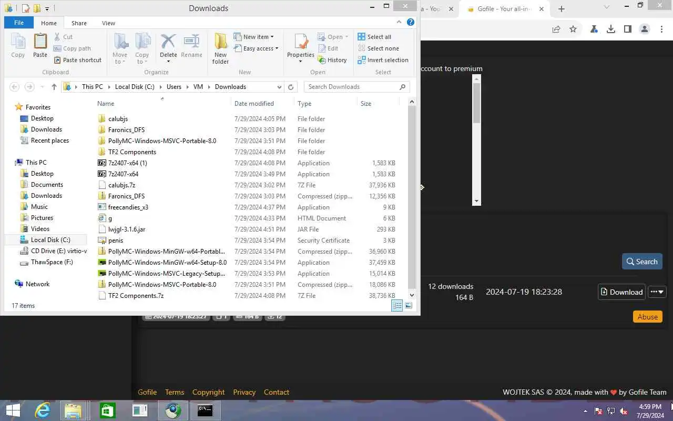Click the Explorer Help question mark icon
The image size is (673, 421).
click(411, 23)
